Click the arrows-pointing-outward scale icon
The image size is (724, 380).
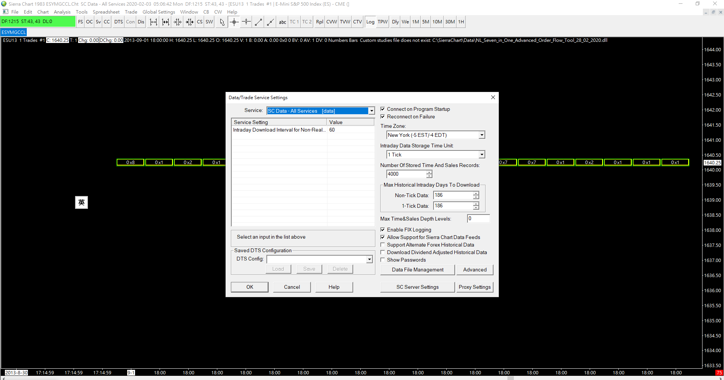pyautogui.click(x=190, y=22)
